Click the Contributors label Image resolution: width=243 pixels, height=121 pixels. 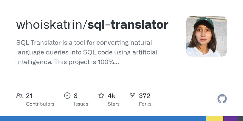click(x=40, y=104)
